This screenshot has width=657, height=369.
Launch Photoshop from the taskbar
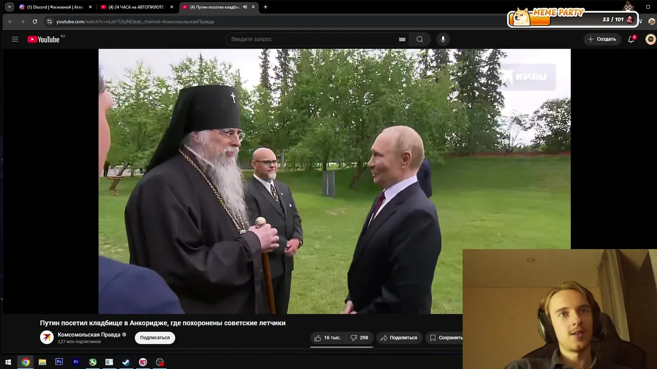click(x=59, y=362)
